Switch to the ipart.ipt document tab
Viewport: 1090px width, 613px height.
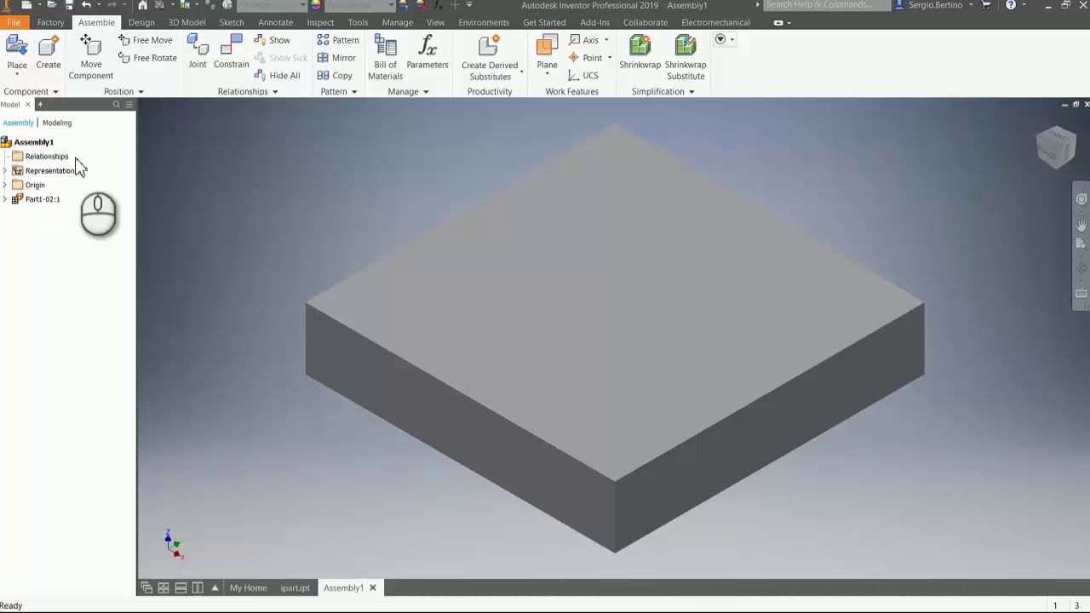[295, 588]
